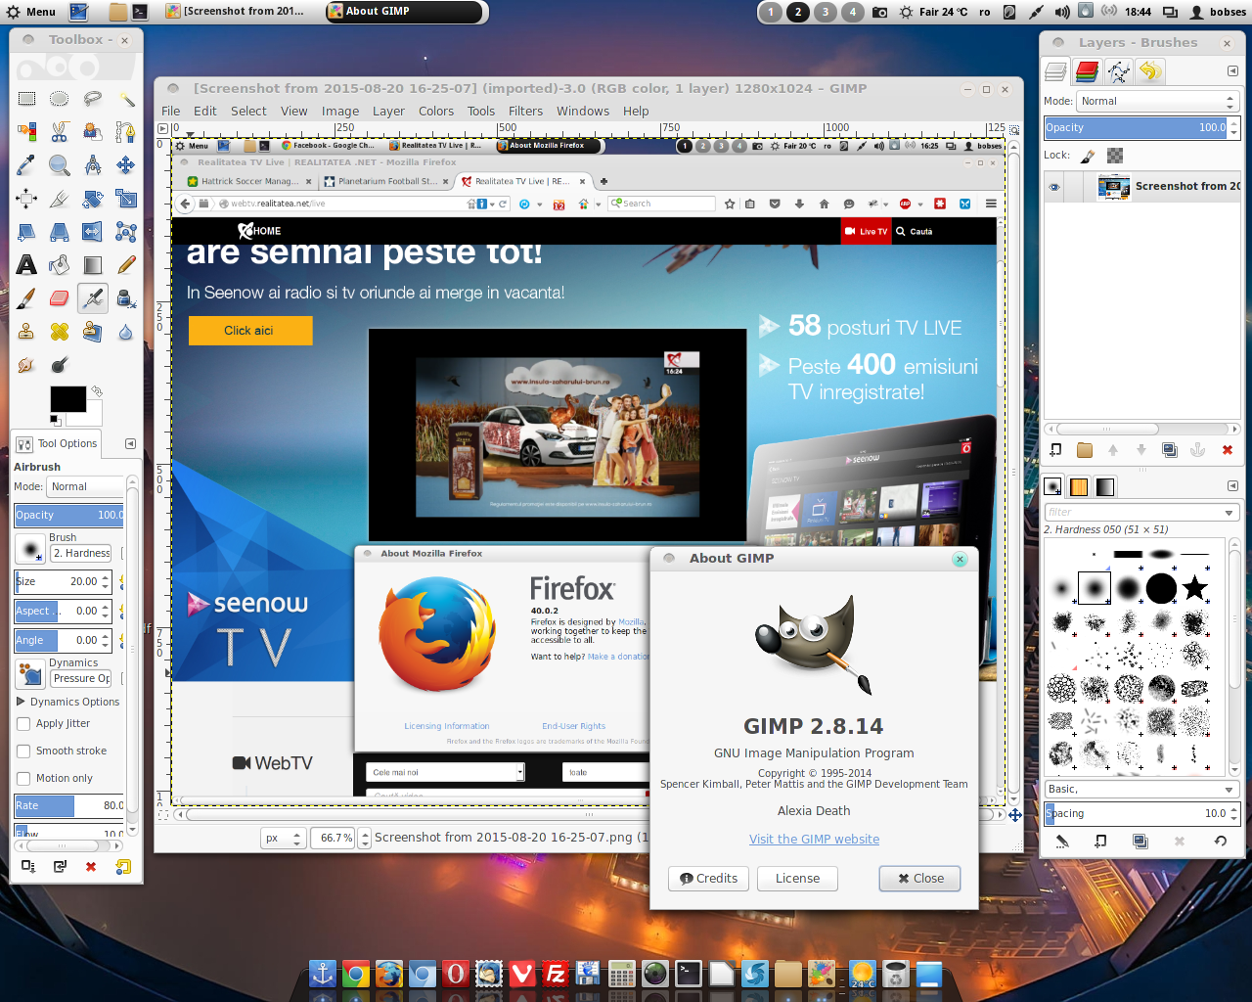The width and height of the screenshot is (1252, 1002).
Task: Create a new layer in Layers panel
Action: coord(1055,450)
